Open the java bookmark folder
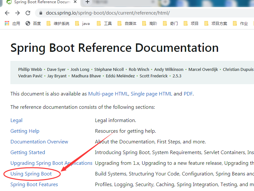The width and height of the screenshot is (254, 191). pos(82,23)
